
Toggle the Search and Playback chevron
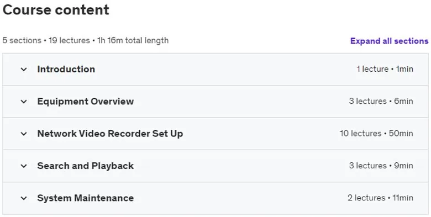(x=24, y=166)
